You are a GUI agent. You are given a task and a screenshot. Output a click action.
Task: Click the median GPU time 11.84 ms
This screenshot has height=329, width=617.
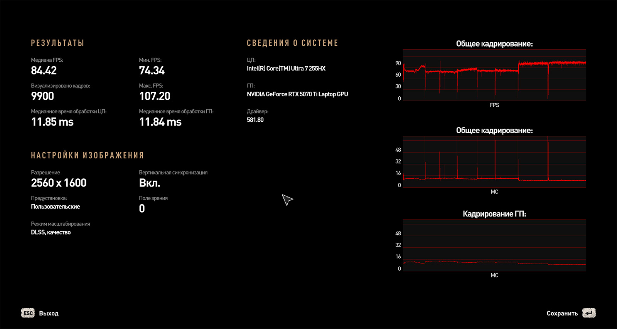160,122
